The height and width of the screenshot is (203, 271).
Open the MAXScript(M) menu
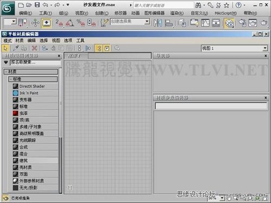click(x=225, y=13)
